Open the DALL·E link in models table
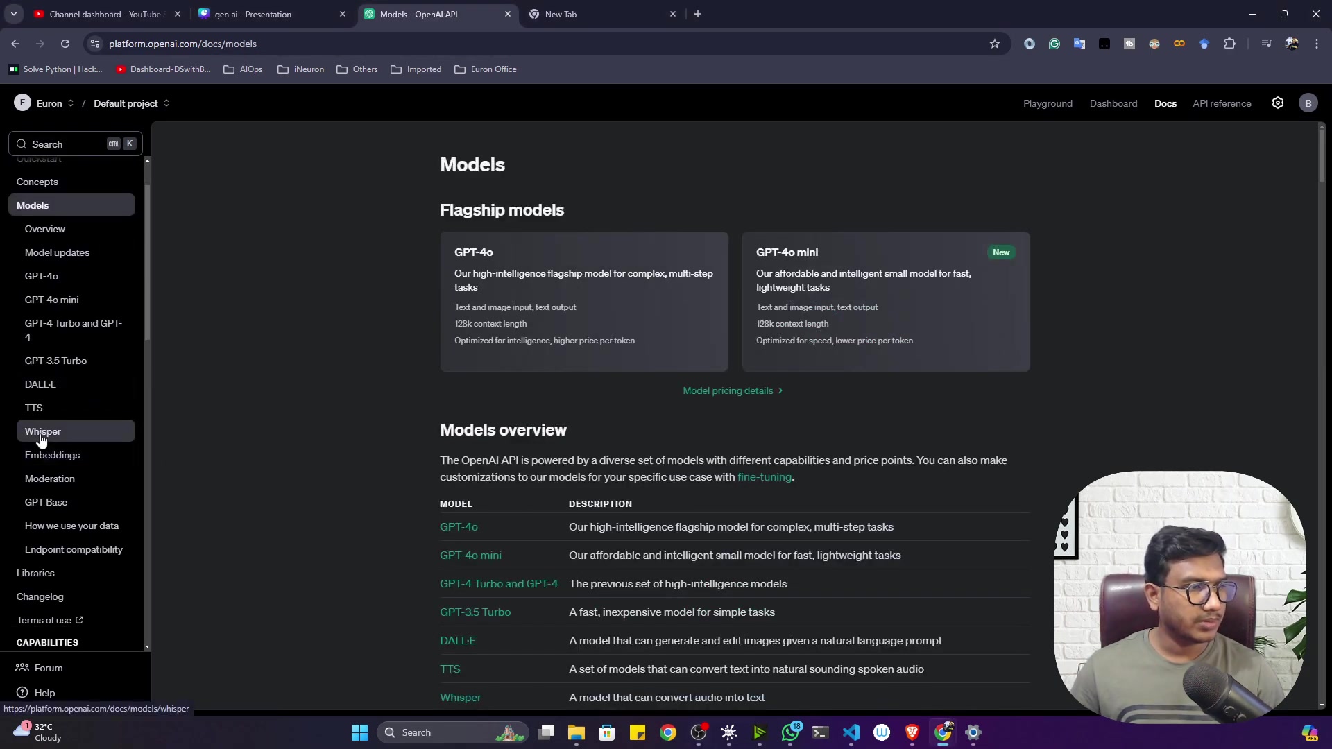 pos(458,641)
